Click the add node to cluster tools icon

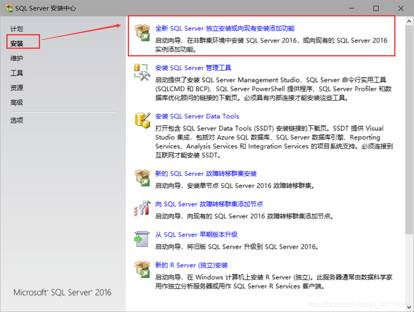point(142,208)
